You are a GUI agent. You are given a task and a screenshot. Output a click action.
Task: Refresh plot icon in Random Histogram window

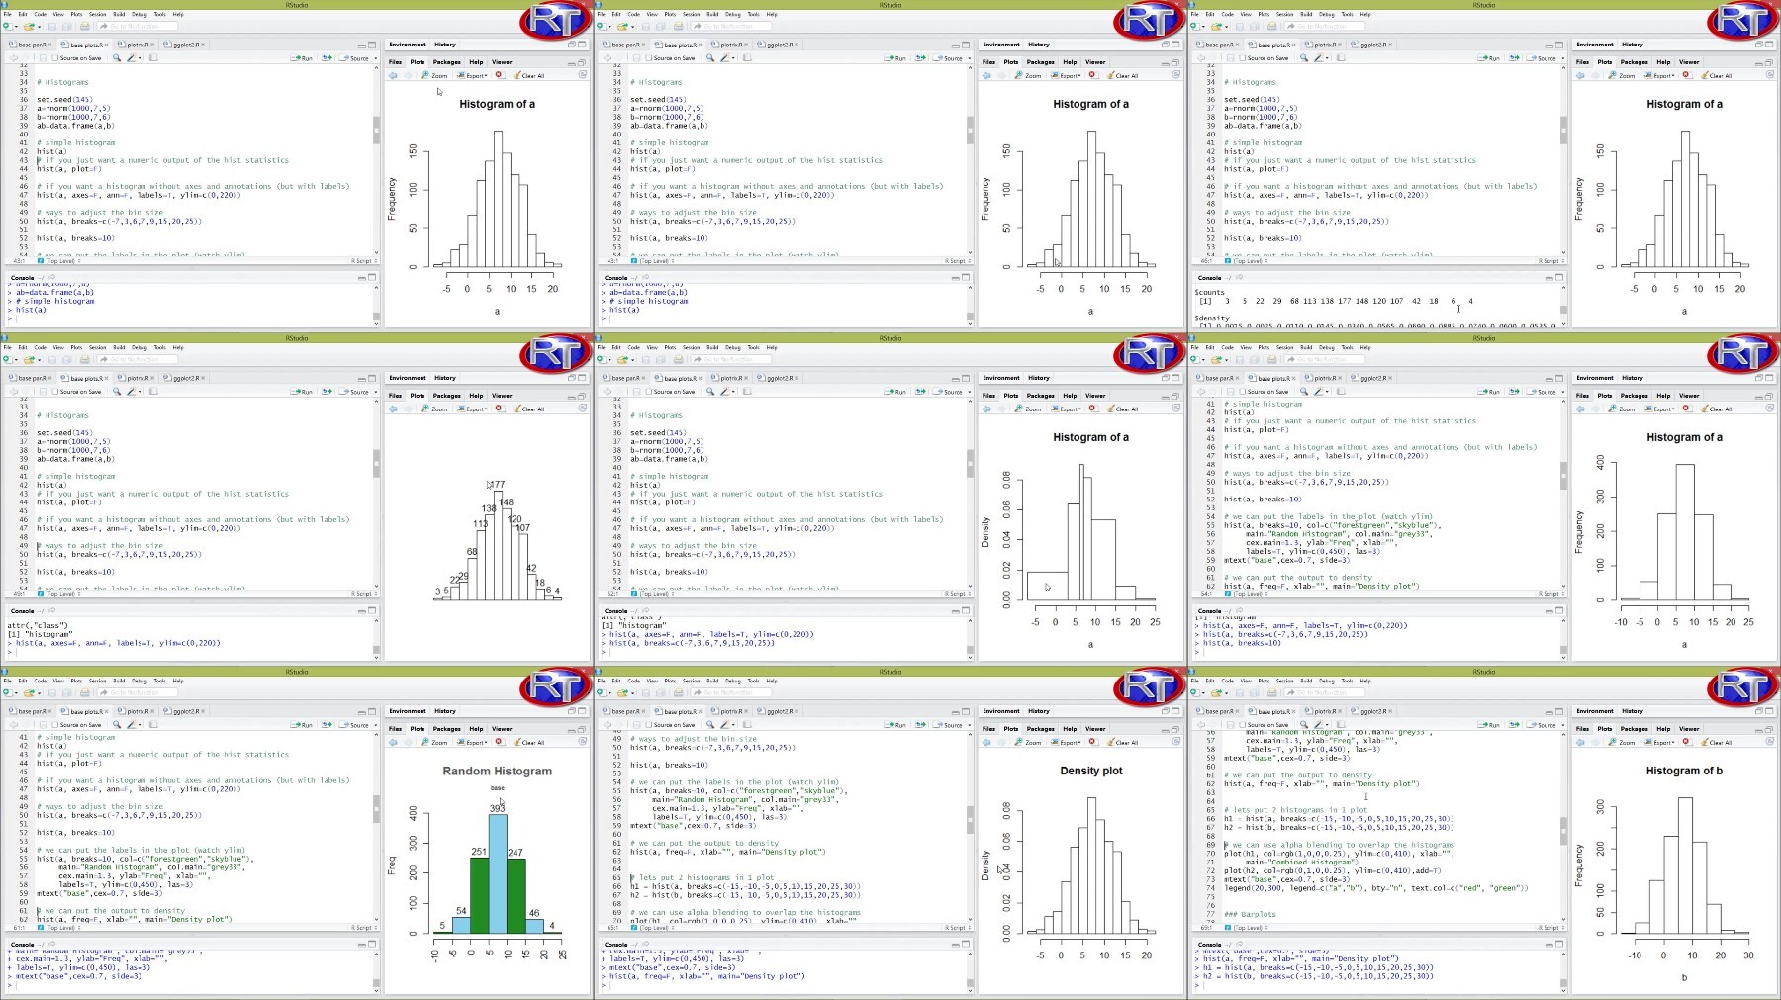coord(583,742)
